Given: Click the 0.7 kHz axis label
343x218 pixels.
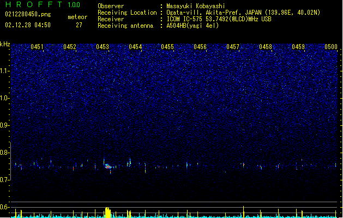Looking at the screenshot, I should (x=5, y=180).
